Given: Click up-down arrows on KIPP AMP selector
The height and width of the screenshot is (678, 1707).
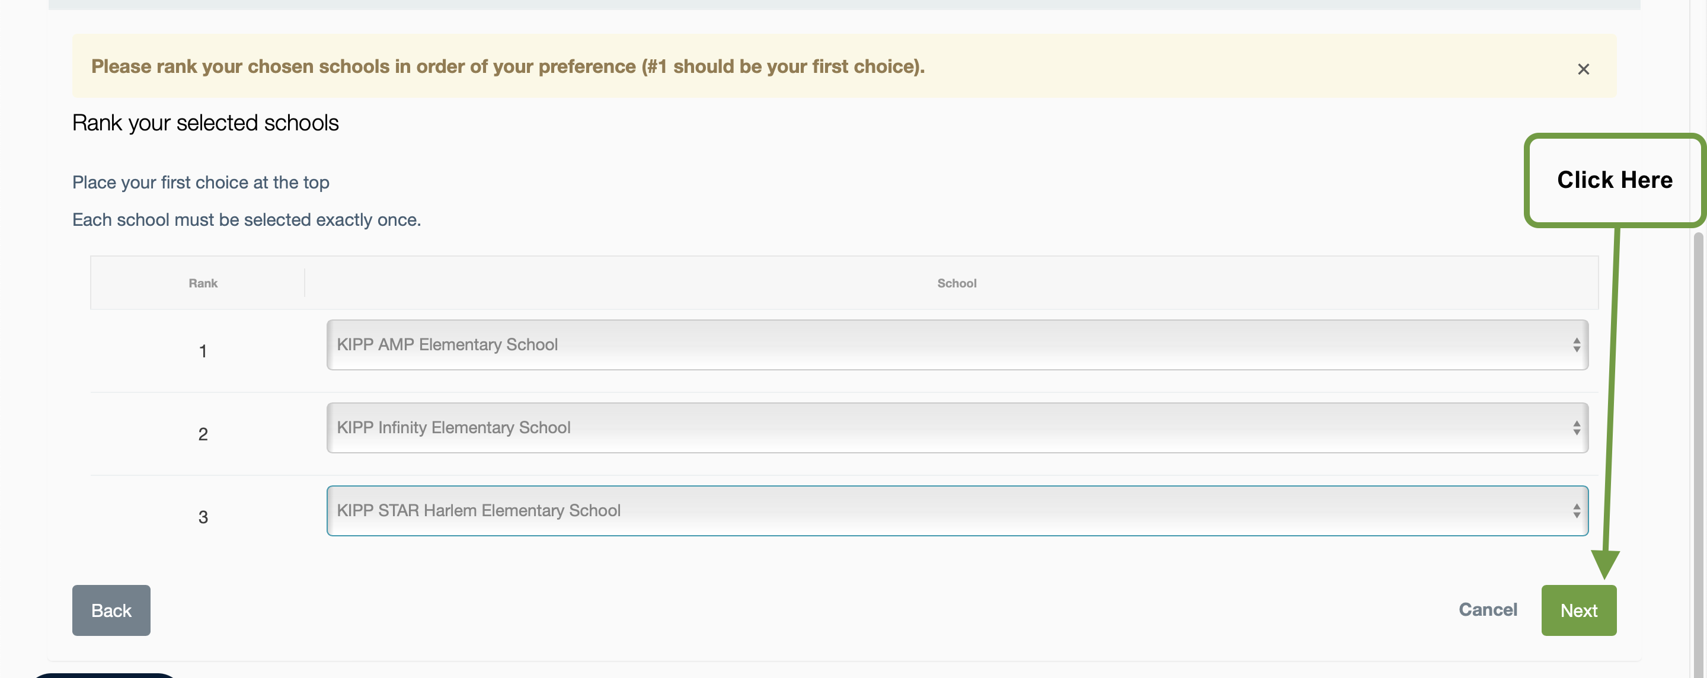Looking at the screenshot, I should pos(1576,345).
